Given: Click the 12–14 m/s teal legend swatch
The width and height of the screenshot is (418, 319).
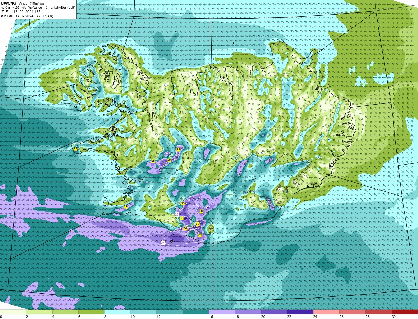Looking at the screenshot, I should pos(170,312).
